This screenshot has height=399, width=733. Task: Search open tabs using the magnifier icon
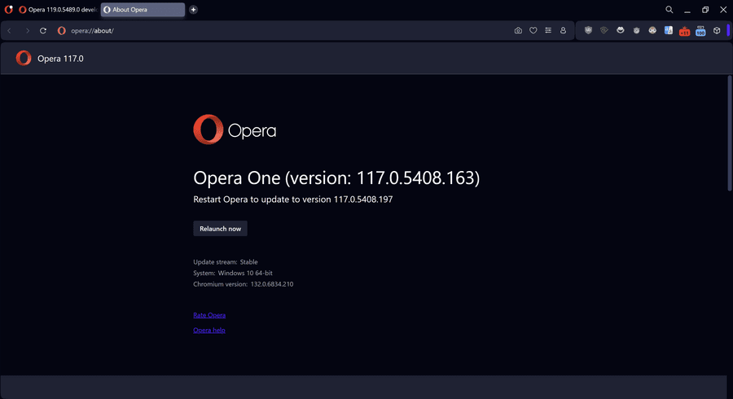[669, 9]
